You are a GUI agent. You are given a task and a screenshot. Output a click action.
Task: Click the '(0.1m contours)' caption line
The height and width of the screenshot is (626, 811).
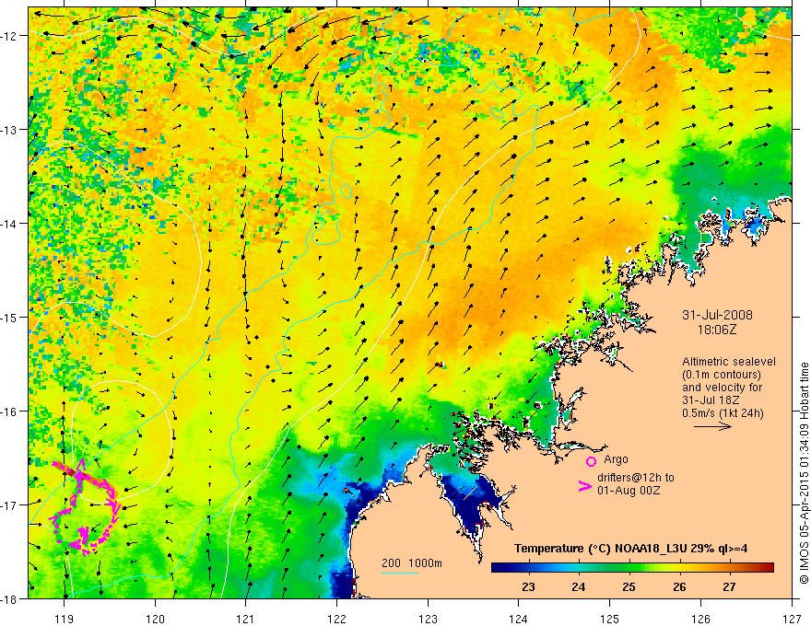[721, 375]
